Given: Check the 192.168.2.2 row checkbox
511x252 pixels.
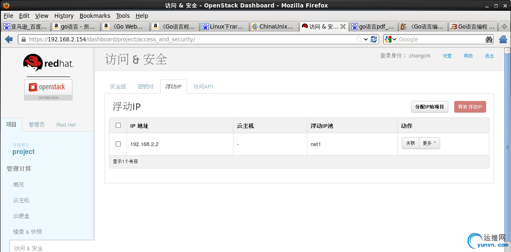Looking at the screenshot, I should (118, 144).
